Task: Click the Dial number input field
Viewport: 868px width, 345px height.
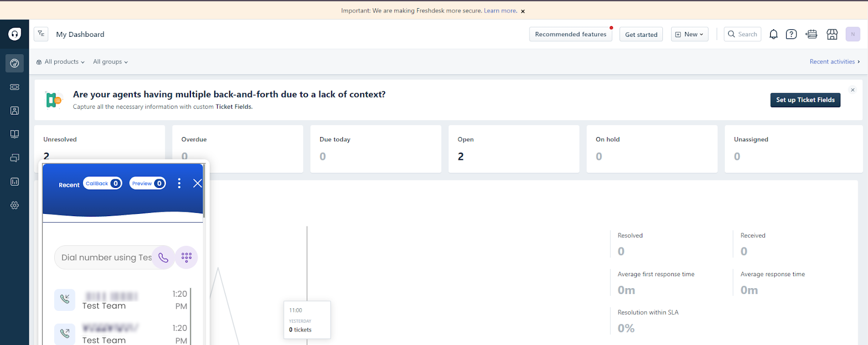Action: [x=106, y=257]
